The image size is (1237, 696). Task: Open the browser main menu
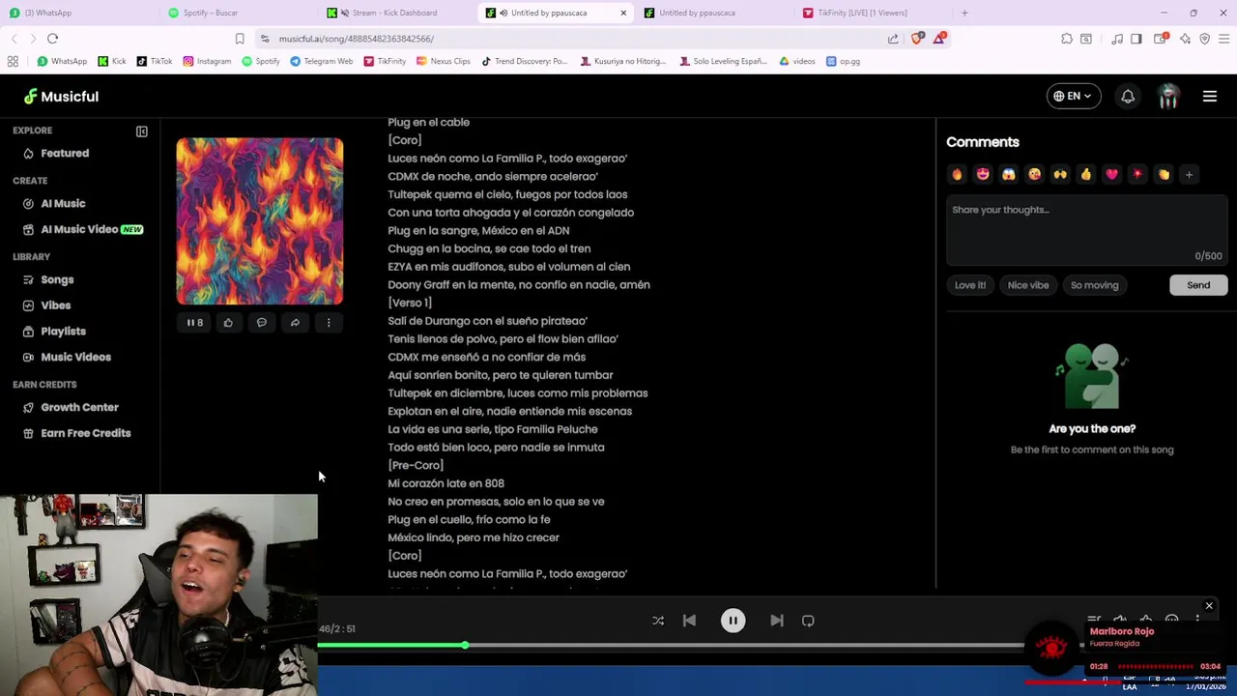(1223, 39)
